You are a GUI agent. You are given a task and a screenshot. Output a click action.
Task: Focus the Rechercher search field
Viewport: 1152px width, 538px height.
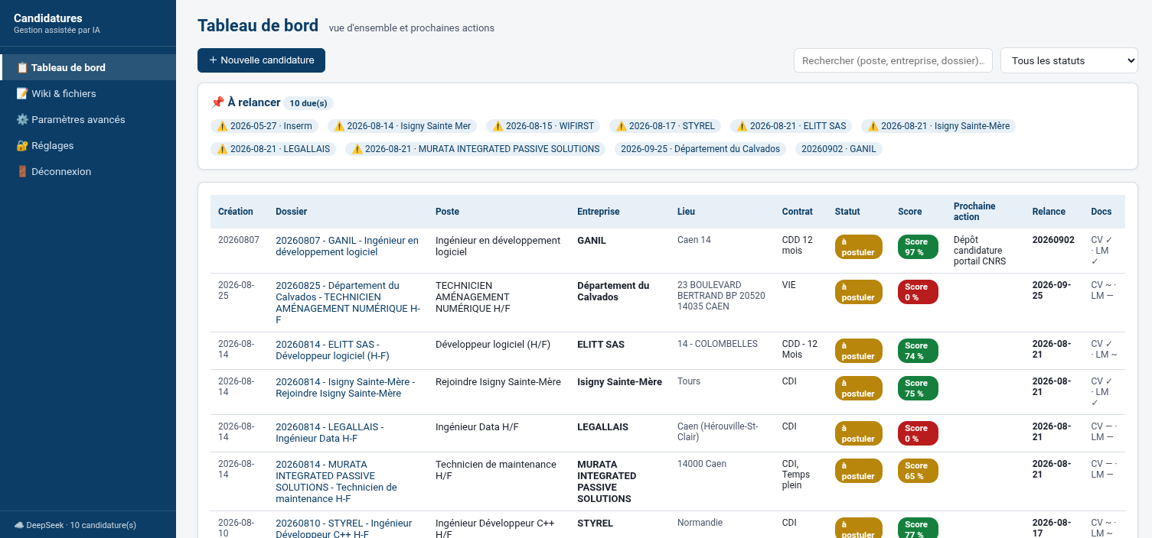[x=893, y=60]
